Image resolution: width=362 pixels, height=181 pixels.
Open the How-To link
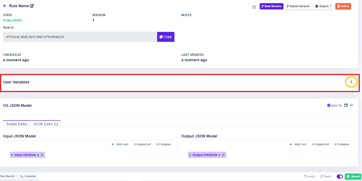click(334, 106)
